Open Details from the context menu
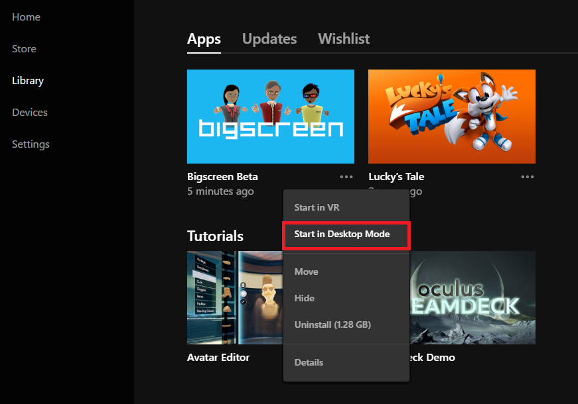Image resolution: width=578 pixels, height=404 pixels. (x=346, y=362)
